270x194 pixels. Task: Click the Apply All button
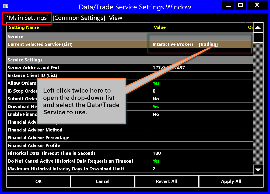point(231,181)
